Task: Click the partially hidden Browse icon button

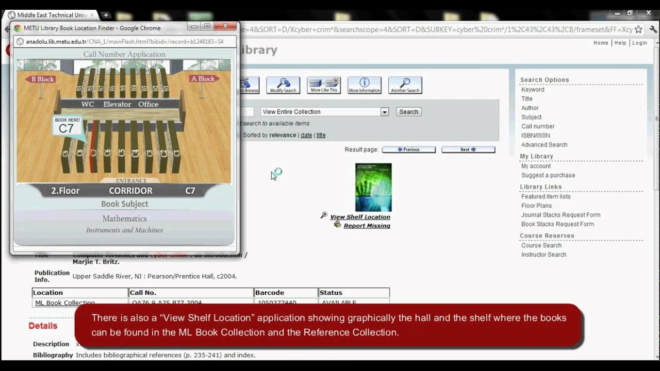Action: coord(250,85)
